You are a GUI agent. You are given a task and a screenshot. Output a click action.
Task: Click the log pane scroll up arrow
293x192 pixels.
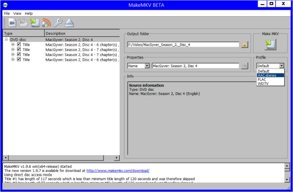tap(287, 165)
